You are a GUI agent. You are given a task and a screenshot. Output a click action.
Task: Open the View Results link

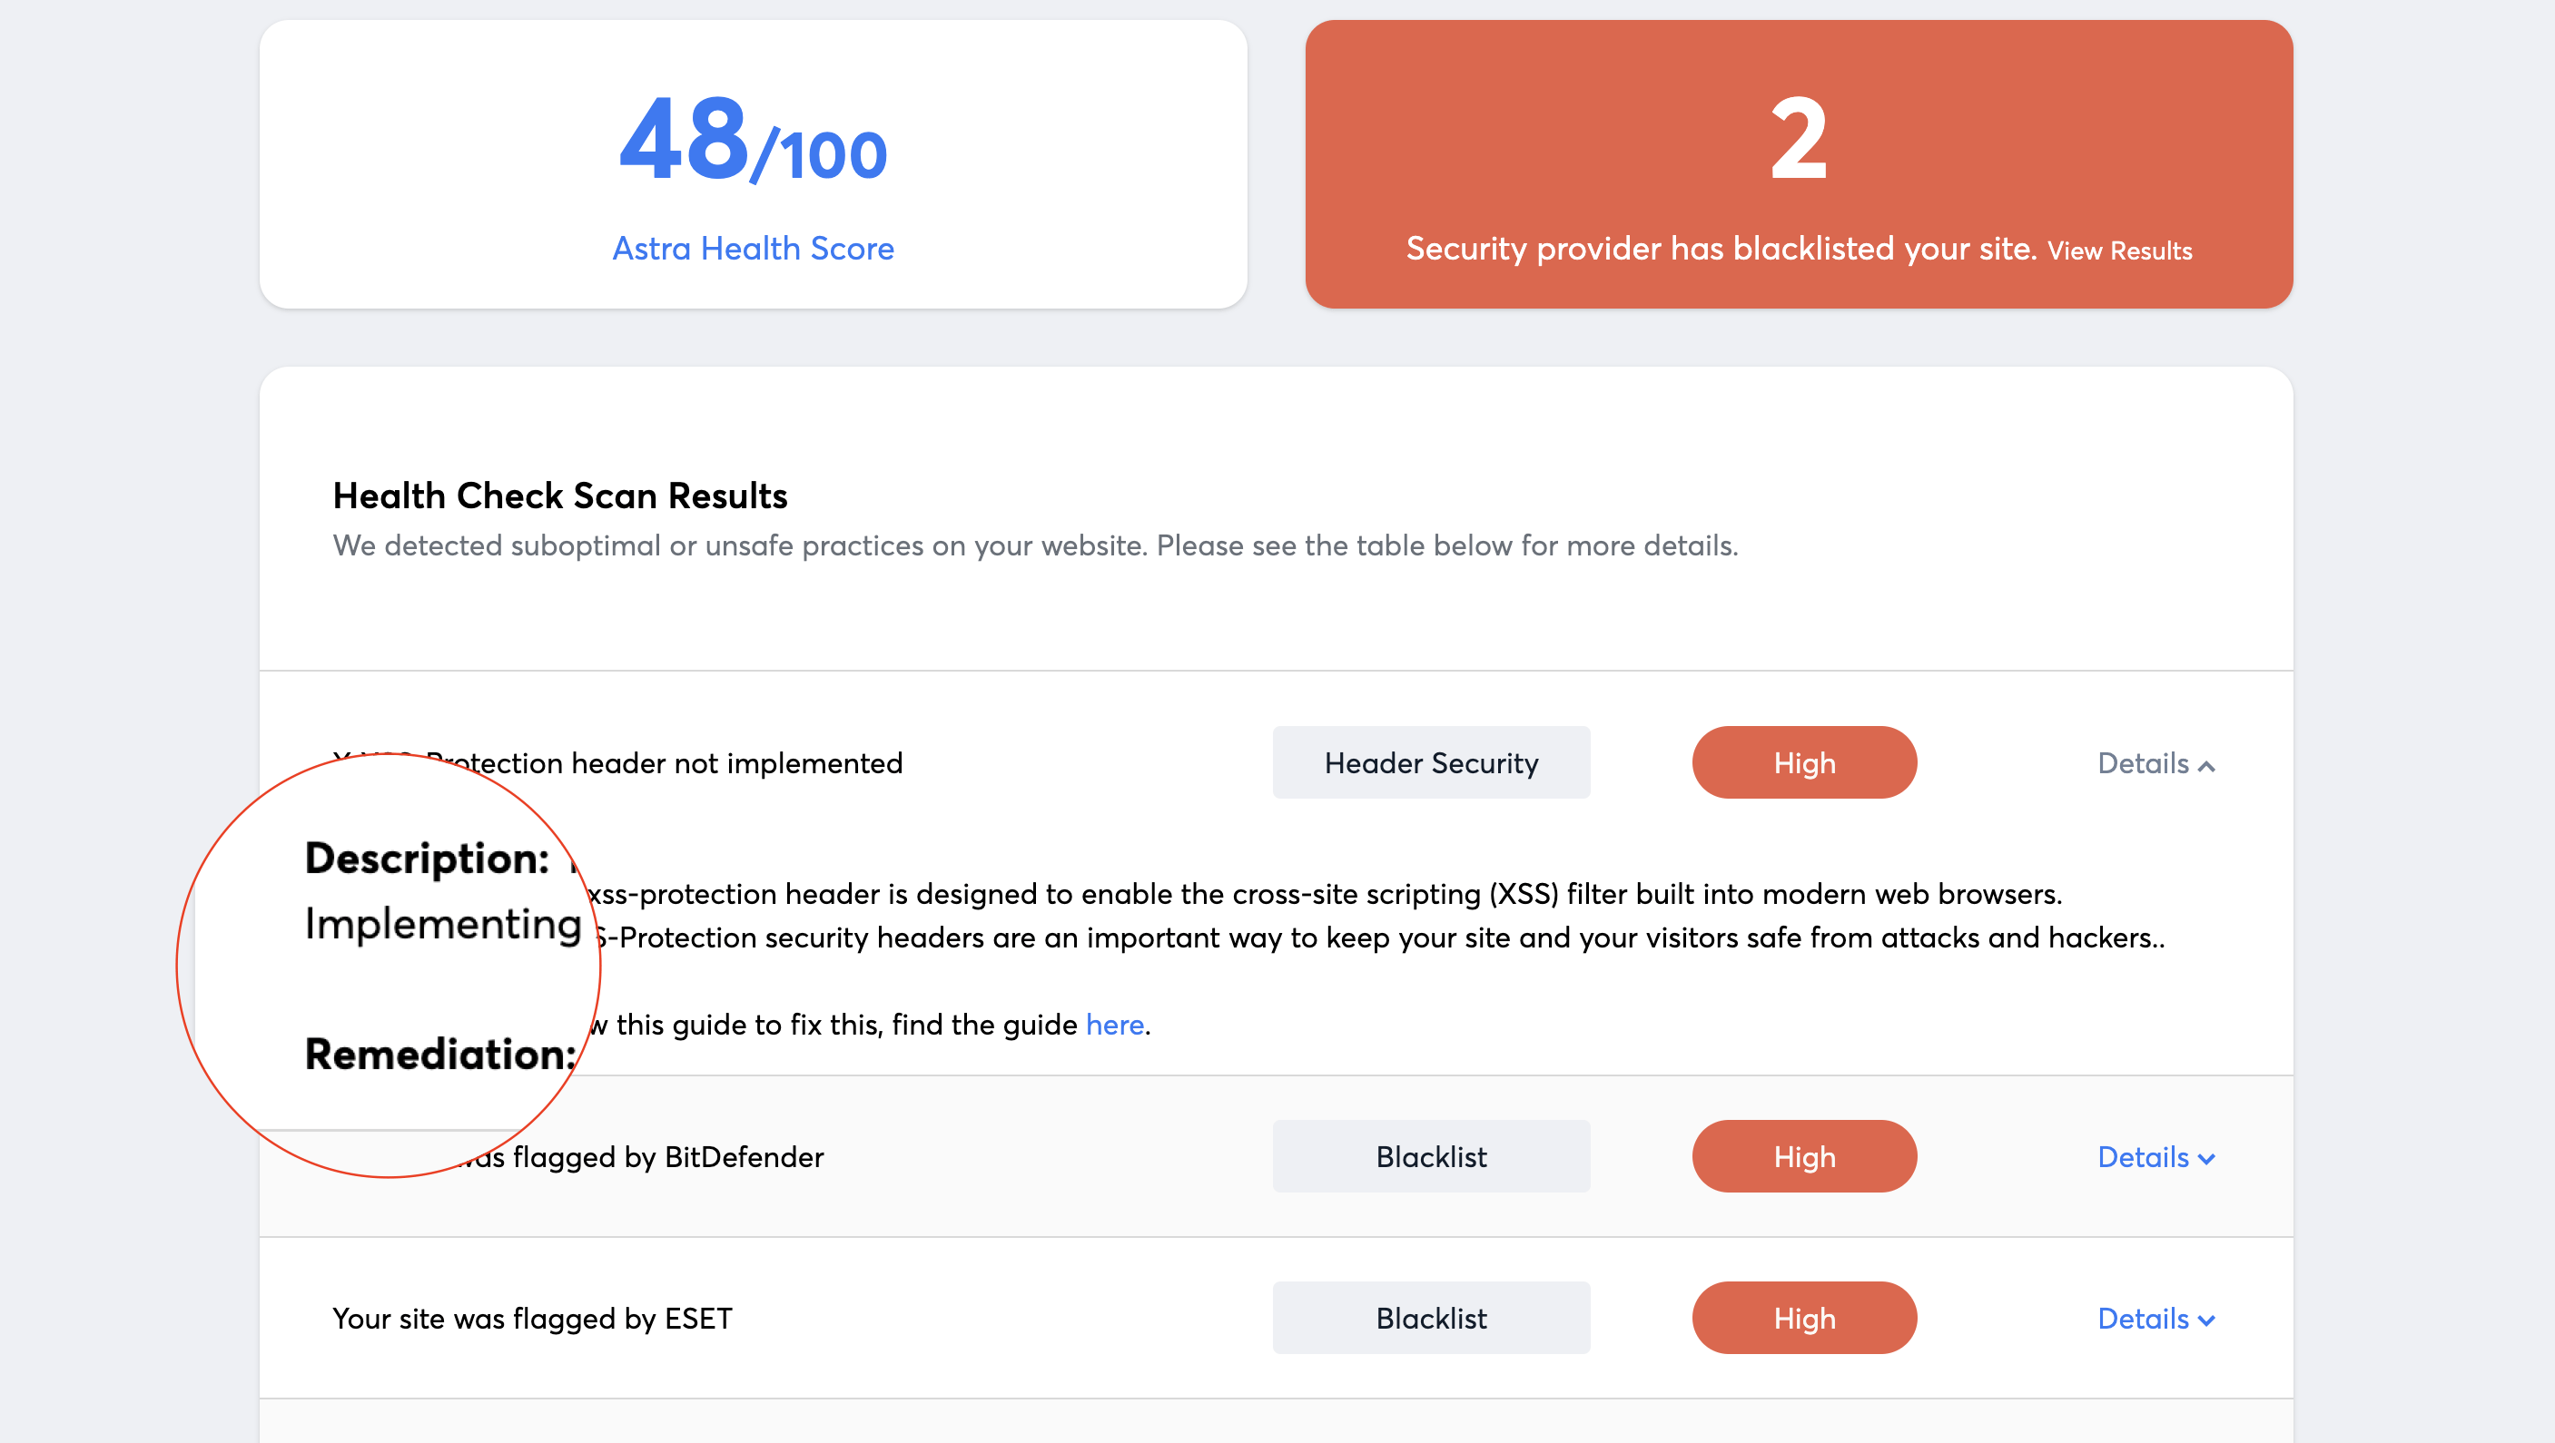[x=2119, y=250]
